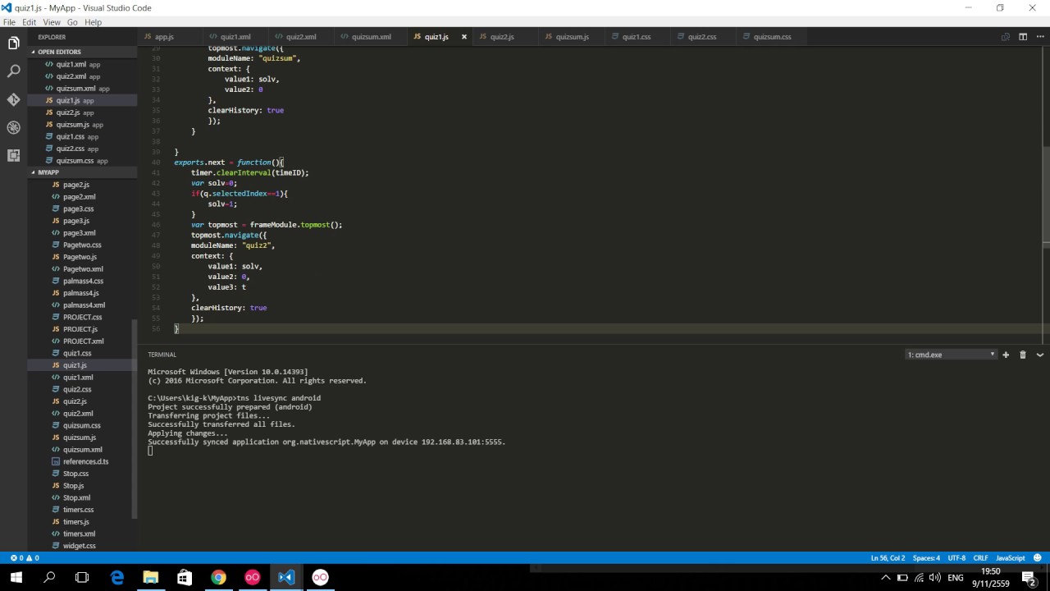
Task: Open Windows search from the taskbar
Action: pyautogui.click(x=49, y=577)
